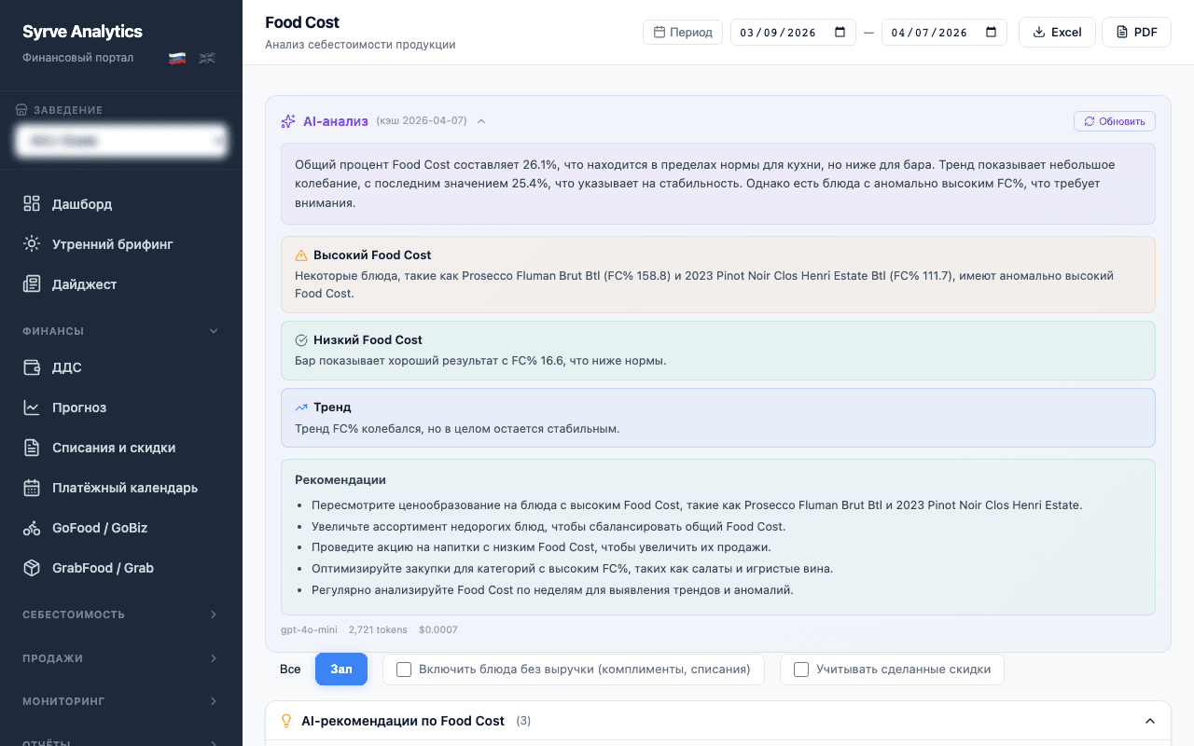Click the Обновить refresh button

click(1114, 120)
